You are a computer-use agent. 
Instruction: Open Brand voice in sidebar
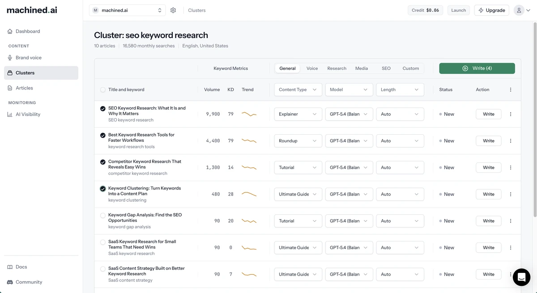(x=41, y=58)
